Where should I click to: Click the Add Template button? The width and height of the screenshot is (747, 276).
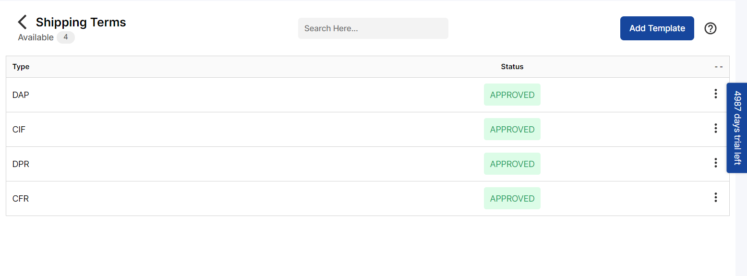coord(657,28)
